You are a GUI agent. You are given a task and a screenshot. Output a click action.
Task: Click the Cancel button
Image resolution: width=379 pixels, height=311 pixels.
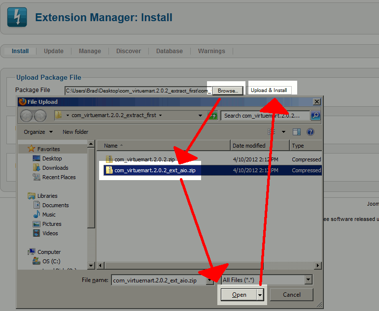click(291, 295)
